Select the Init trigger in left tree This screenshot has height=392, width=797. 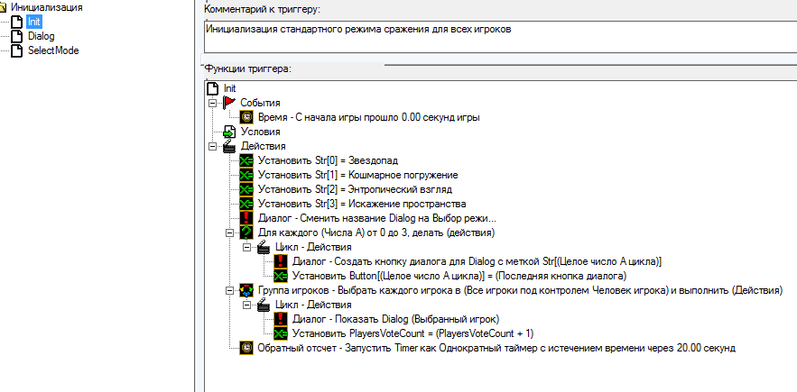(33, 22)
